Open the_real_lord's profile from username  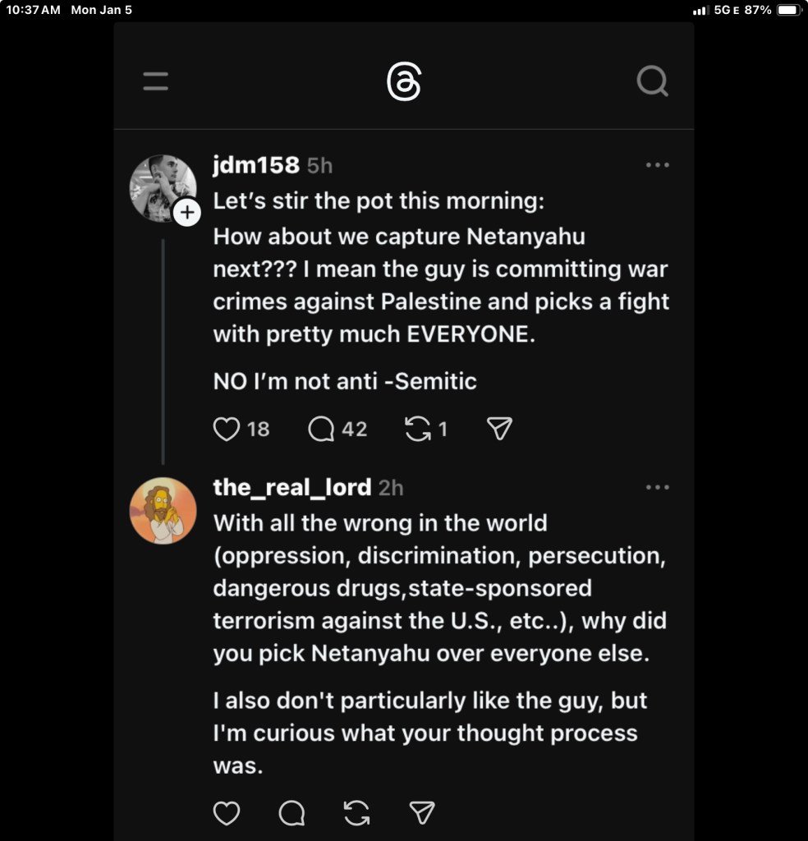click(292, 487)
